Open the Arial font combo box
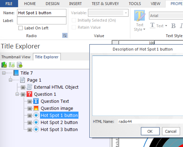 [x=166, y=16]
